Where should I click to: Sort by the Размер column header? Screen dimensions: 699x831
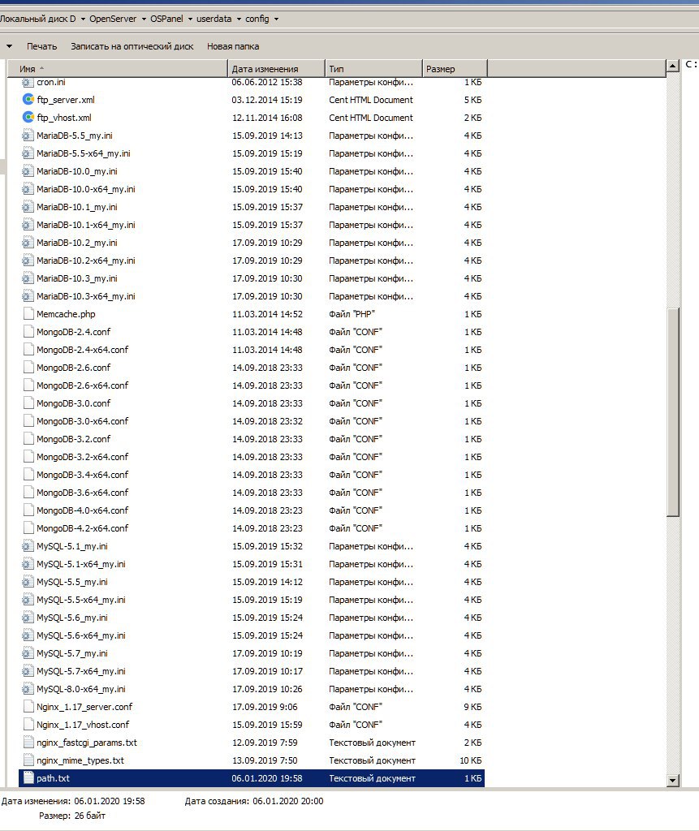point(455,69)
